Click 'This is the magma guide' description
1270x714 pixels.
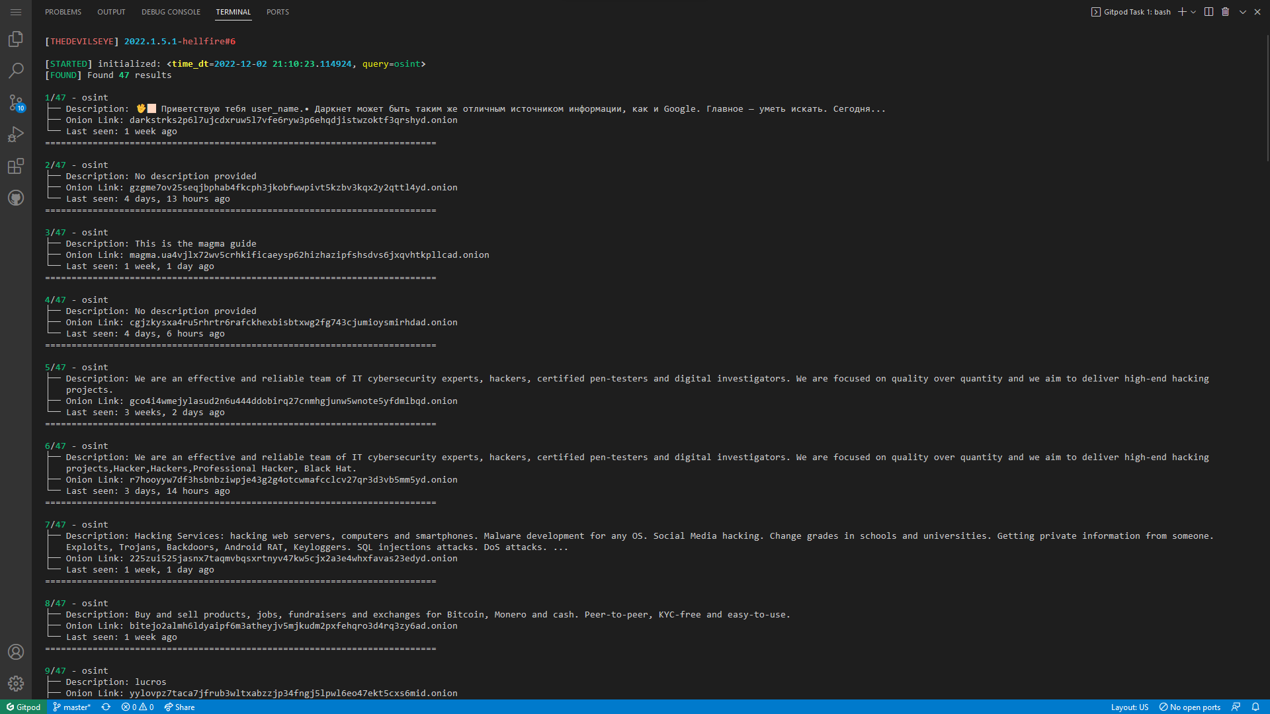click(195, 244)
